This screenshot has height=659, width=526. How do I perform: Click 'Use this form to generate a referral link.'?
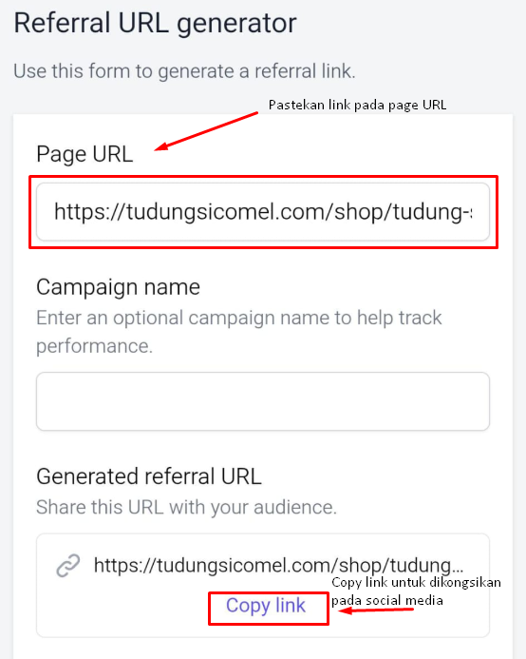click(185, 71)
